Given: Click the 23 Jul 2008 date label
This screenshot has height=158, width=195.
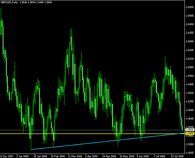Looking at the screenshot, I should pyautogui.click(x=177, y=156).
